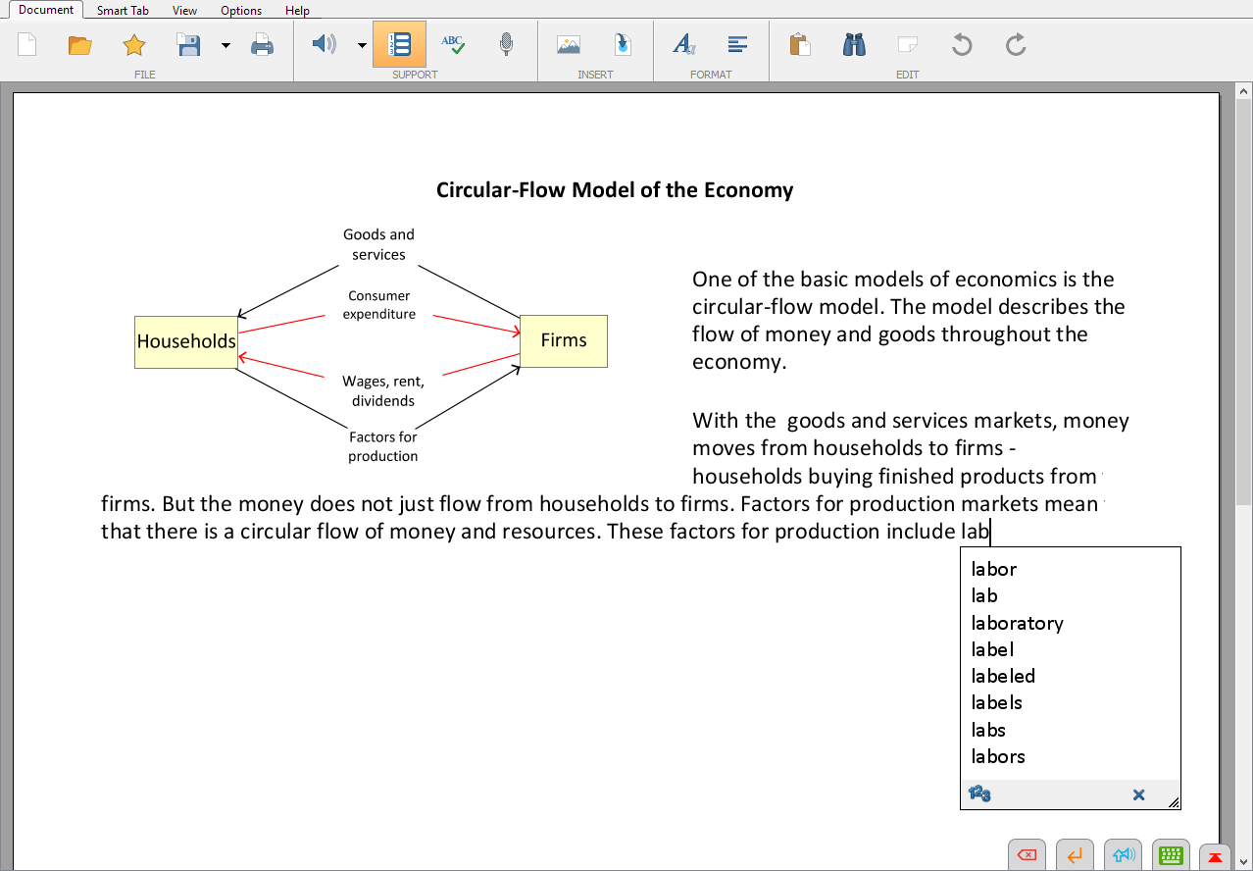1253x871 pixels.
Task: Open the Help tab
Action: 297,11
